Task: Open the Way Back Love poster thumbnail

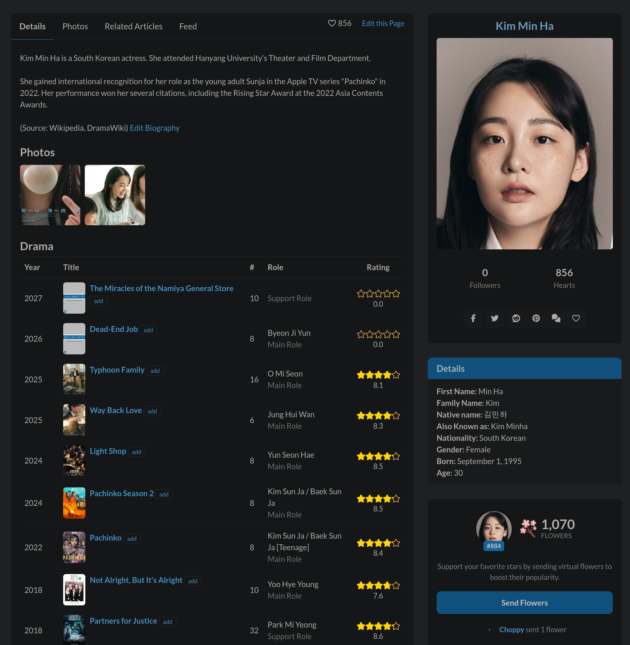Action: click(x=74, y=420)
